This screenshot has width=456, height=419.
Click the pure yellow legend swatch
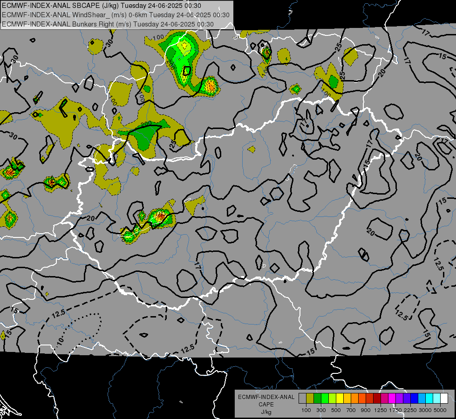pos(340,398)
